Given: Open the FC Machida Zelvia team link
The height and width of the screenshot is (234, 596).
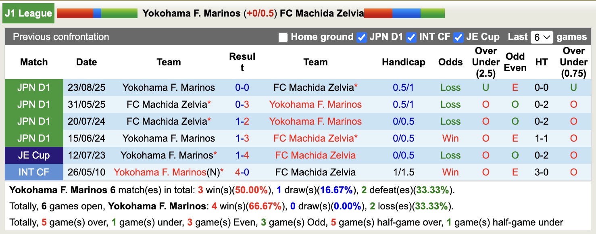Looking at the screenshot, I should [321, 13].
